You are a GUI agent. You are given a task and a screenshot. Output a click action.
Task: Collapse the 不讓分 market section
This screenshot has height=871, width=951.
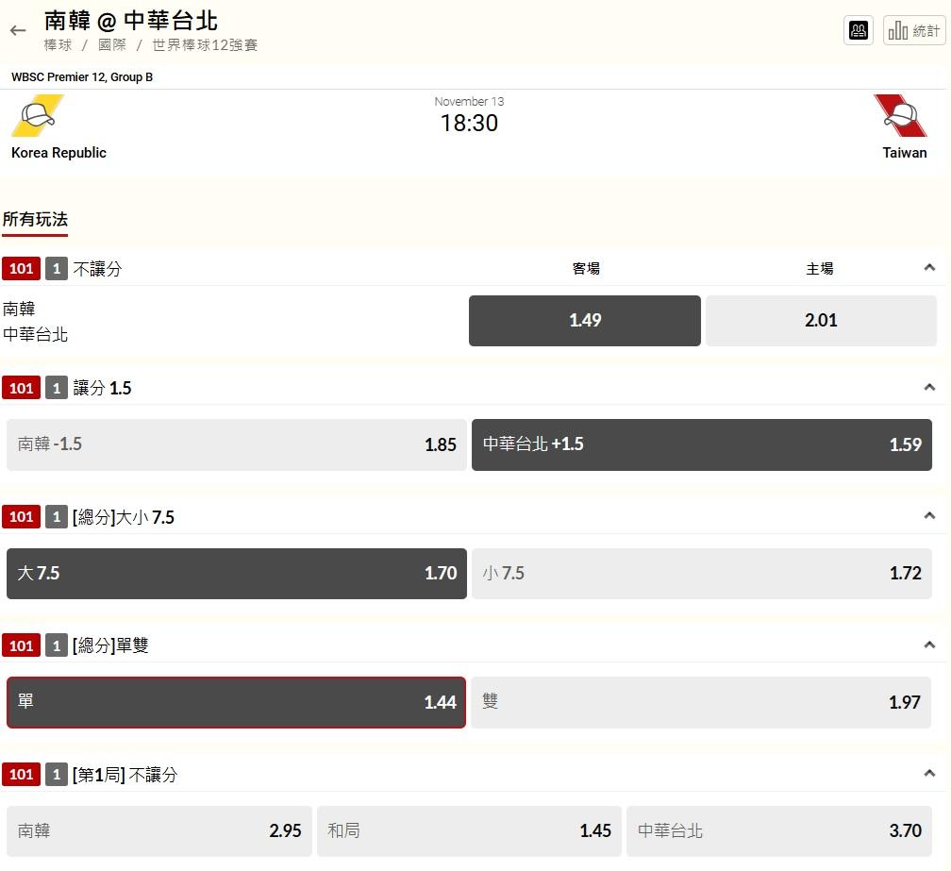(x=929, y=268)
